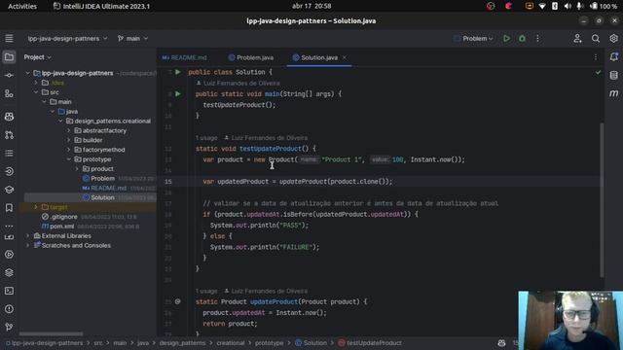This screenshot has height=350, width=623.
Task: Open the main hamburger menu
Action: (x=9, y=39)
